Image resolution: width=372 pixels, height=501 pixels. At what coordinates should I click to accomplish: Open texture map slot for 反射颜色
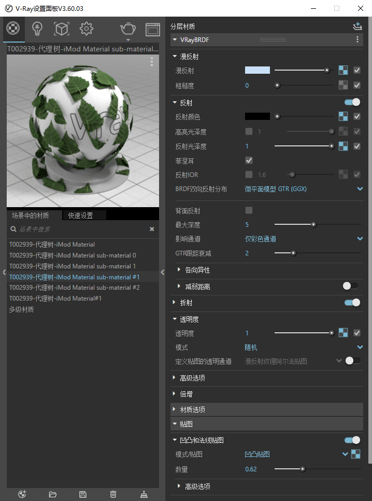pyautogui.click(x=344, y=116)
